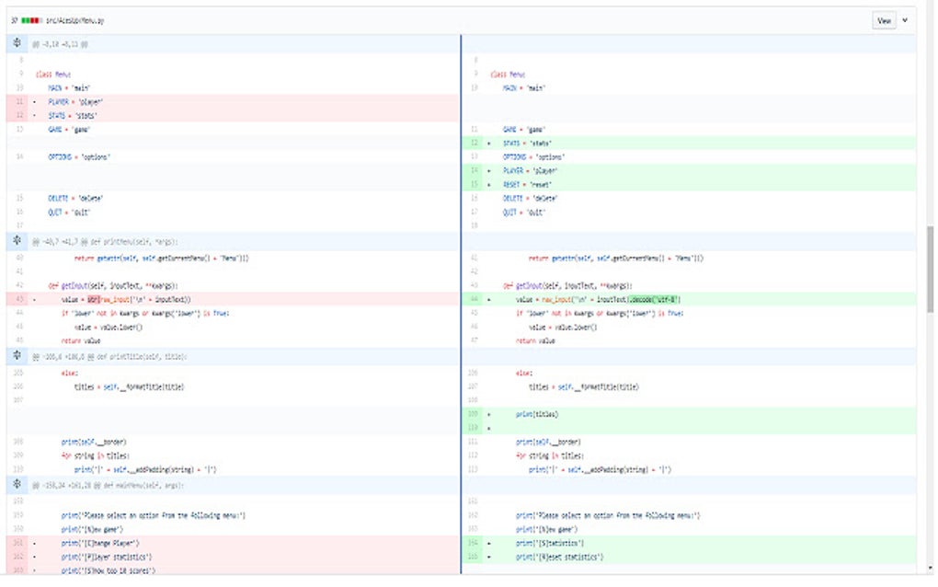Viewport: 938px width, 587px height.
Task: Select deleted line 12 STATS = 'stats' number
Action: [x=19, y=116]
